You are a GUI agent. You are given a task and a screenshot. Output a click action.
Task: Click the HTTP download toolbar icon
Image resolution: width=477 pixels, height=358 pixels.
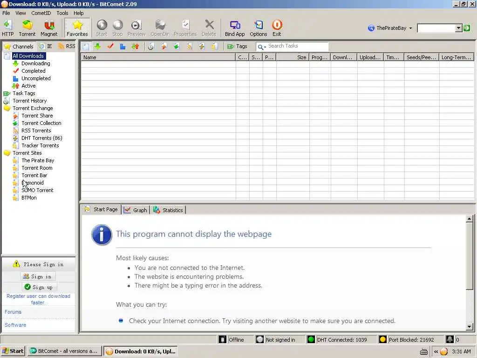[7, 28]
